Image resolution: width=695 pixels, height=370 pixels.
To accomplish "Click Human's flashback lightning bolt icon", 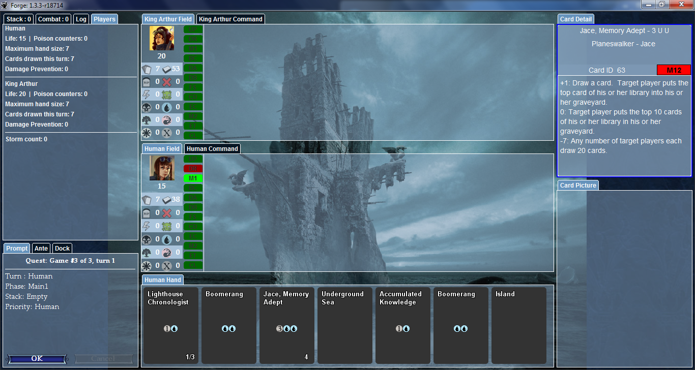I will click(147, 226).
